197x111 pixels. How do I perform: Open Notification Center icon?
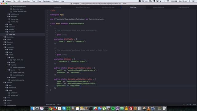click(x=193, y=1)
